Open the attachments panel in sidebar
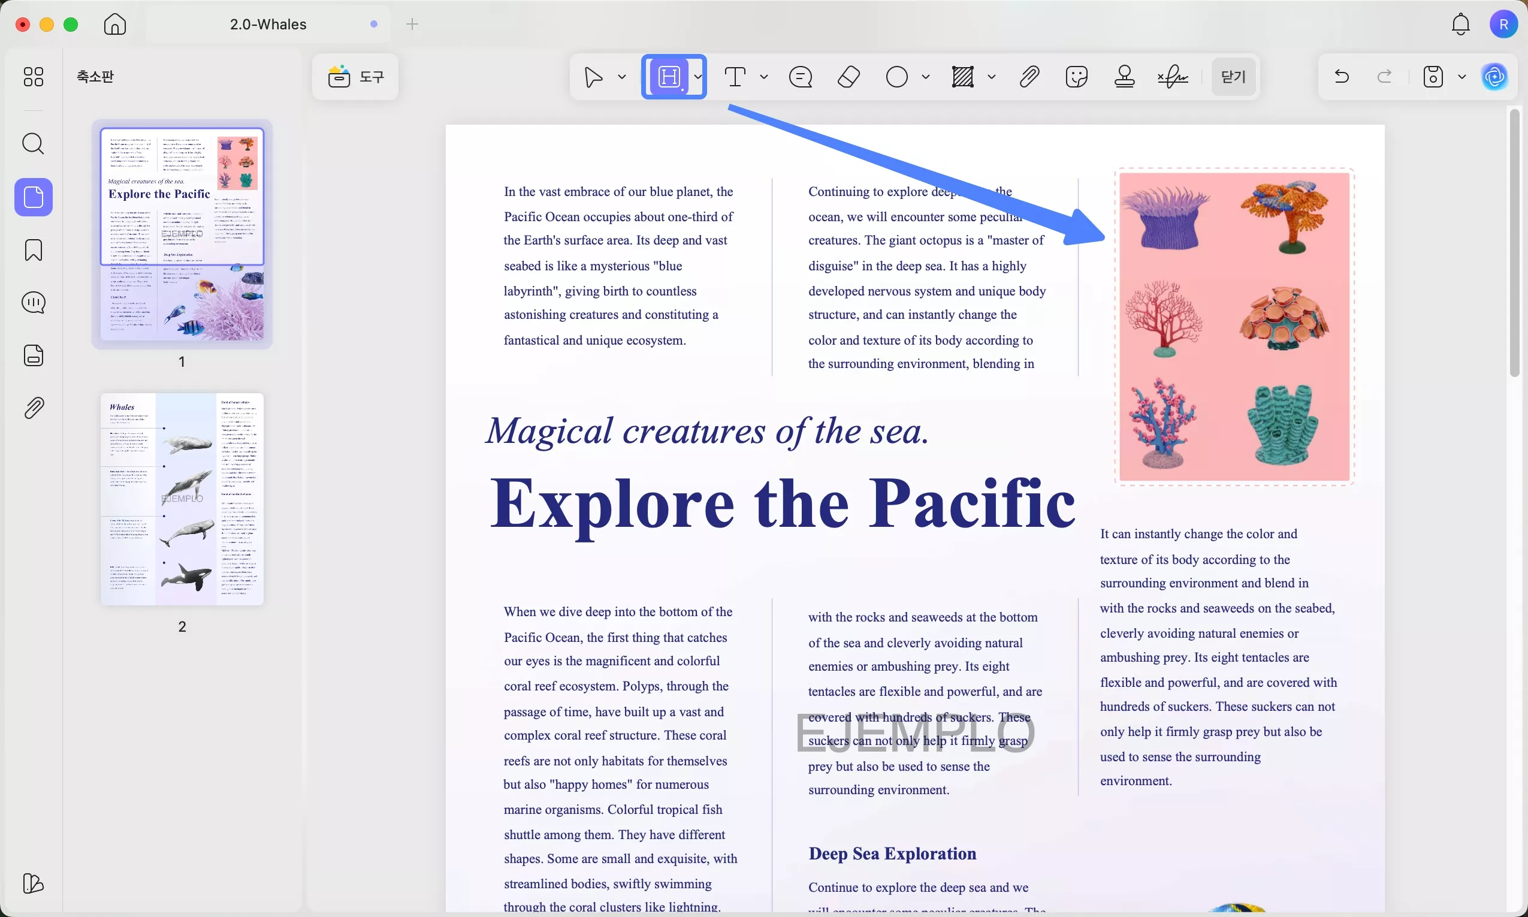This screenshot has height=917, width=1528. 34,408
